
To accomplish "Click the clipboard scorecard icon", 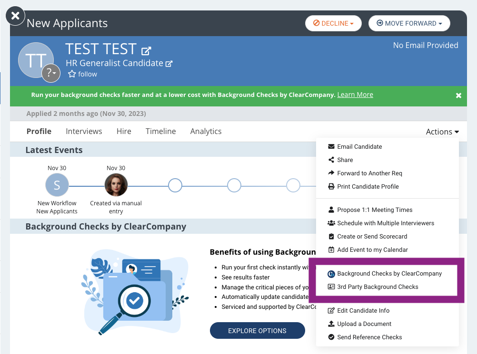I will [x=331, y=236].
